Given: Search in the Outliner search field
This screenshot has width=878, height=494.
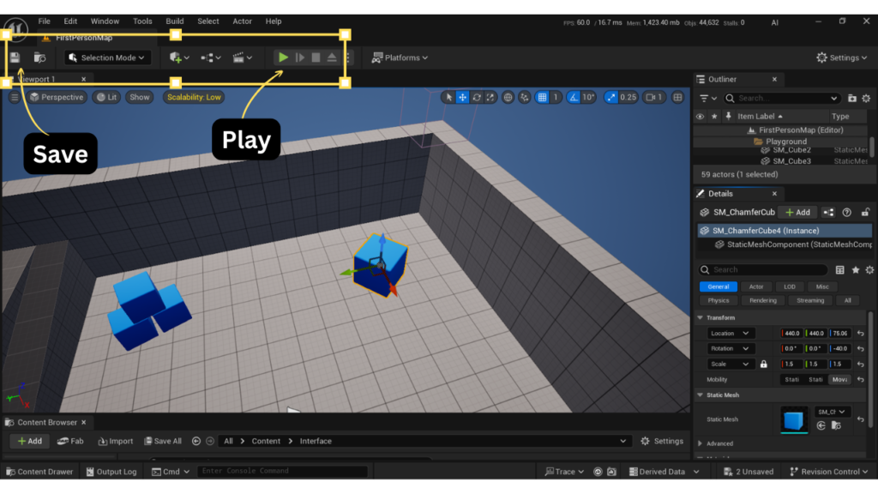Looking at the screenshot, I should (x=782, y=98).
